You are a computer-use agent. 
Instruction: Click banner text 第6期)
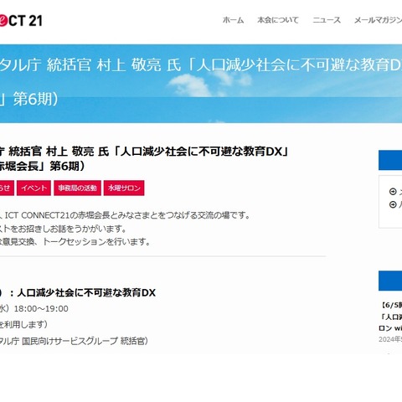[x=36, y=99]
